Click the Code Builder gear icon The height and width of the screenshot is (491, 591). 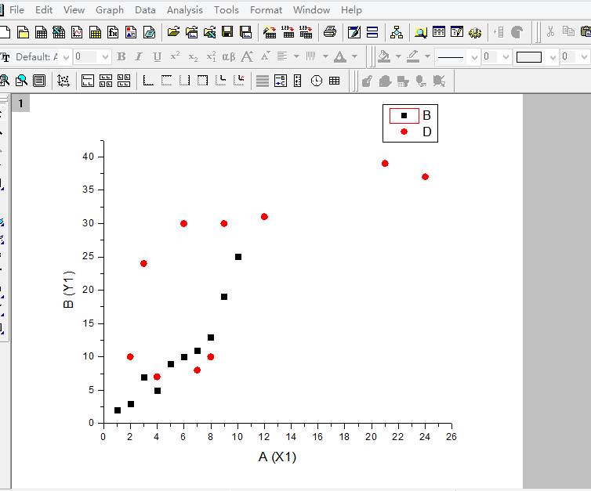point(475,32)
